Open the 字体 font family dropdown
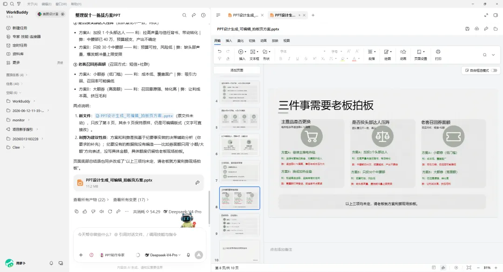The image size is (503, 272). 303,51
